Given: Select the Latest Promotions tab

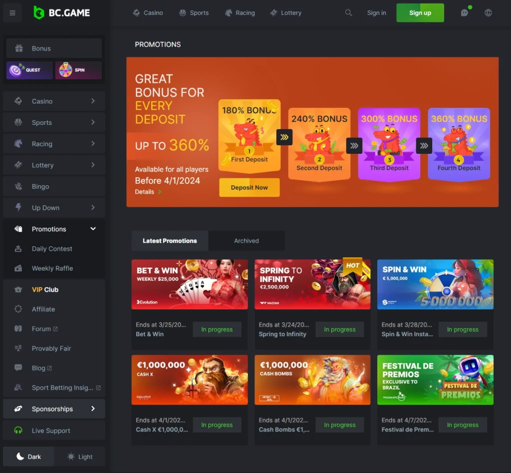Looking at the screenshot, I should 170,241.
